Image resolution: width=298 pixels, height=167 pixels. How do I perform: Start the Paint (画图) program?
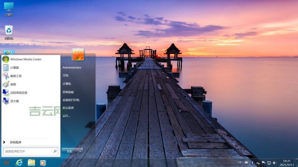click(x=13, y=84)
